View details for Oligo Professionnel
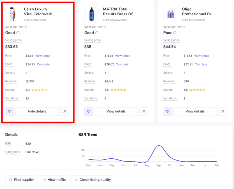The width and height of the screenshot is (234, 189). point(195,111)
